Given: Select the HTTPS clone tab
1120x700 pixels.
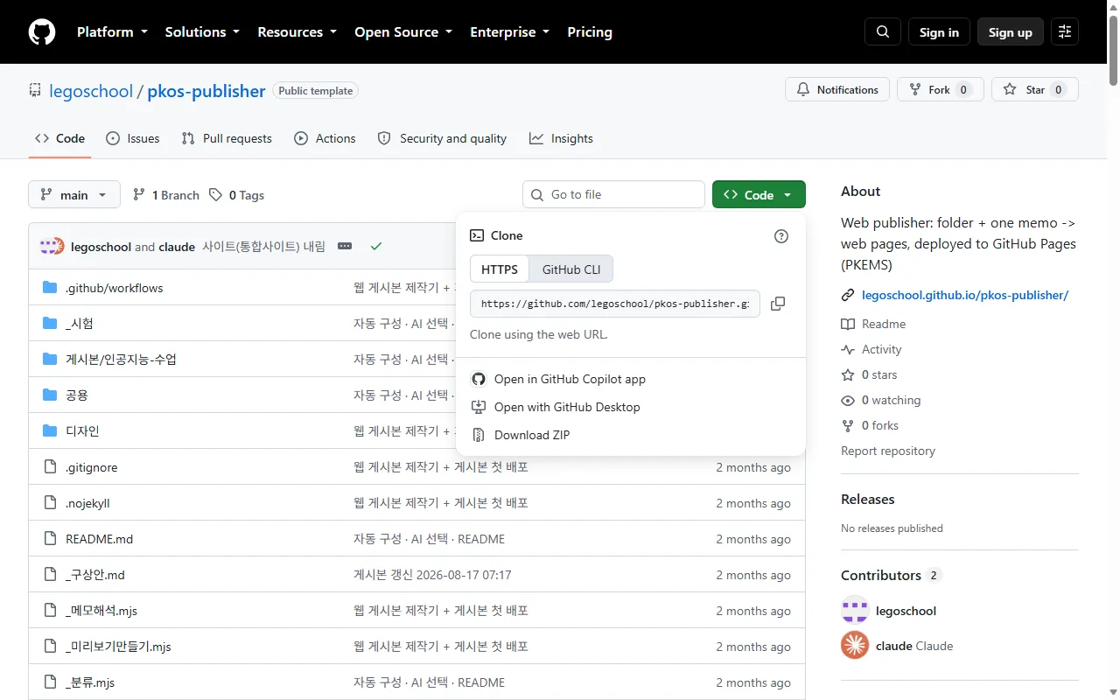Looking at the screenshot, I should click(x=500, y=269).
